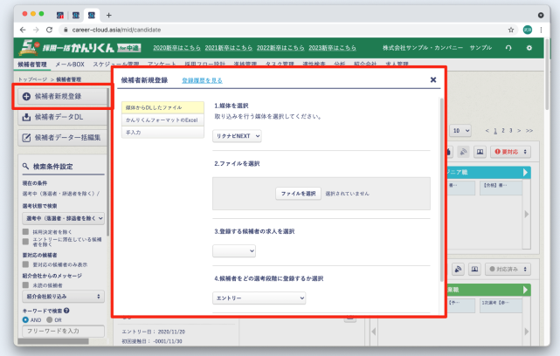
Task: Close the 候補者新規登録 dialog
Action: [433, 80]
